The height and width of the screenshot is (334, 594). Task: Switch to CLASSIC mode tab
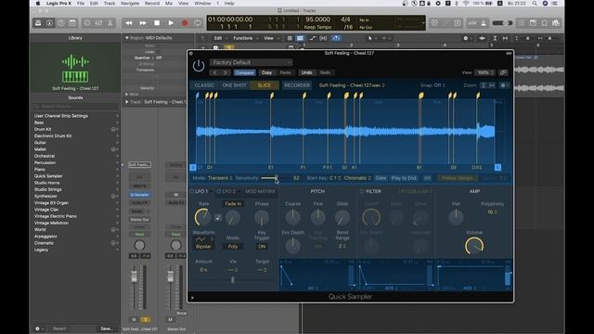click(204, 85)
